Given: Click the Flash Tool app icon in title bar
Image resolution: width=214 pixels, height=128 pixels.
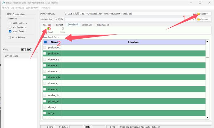Looking at the screenshot, I should (4, 2).
